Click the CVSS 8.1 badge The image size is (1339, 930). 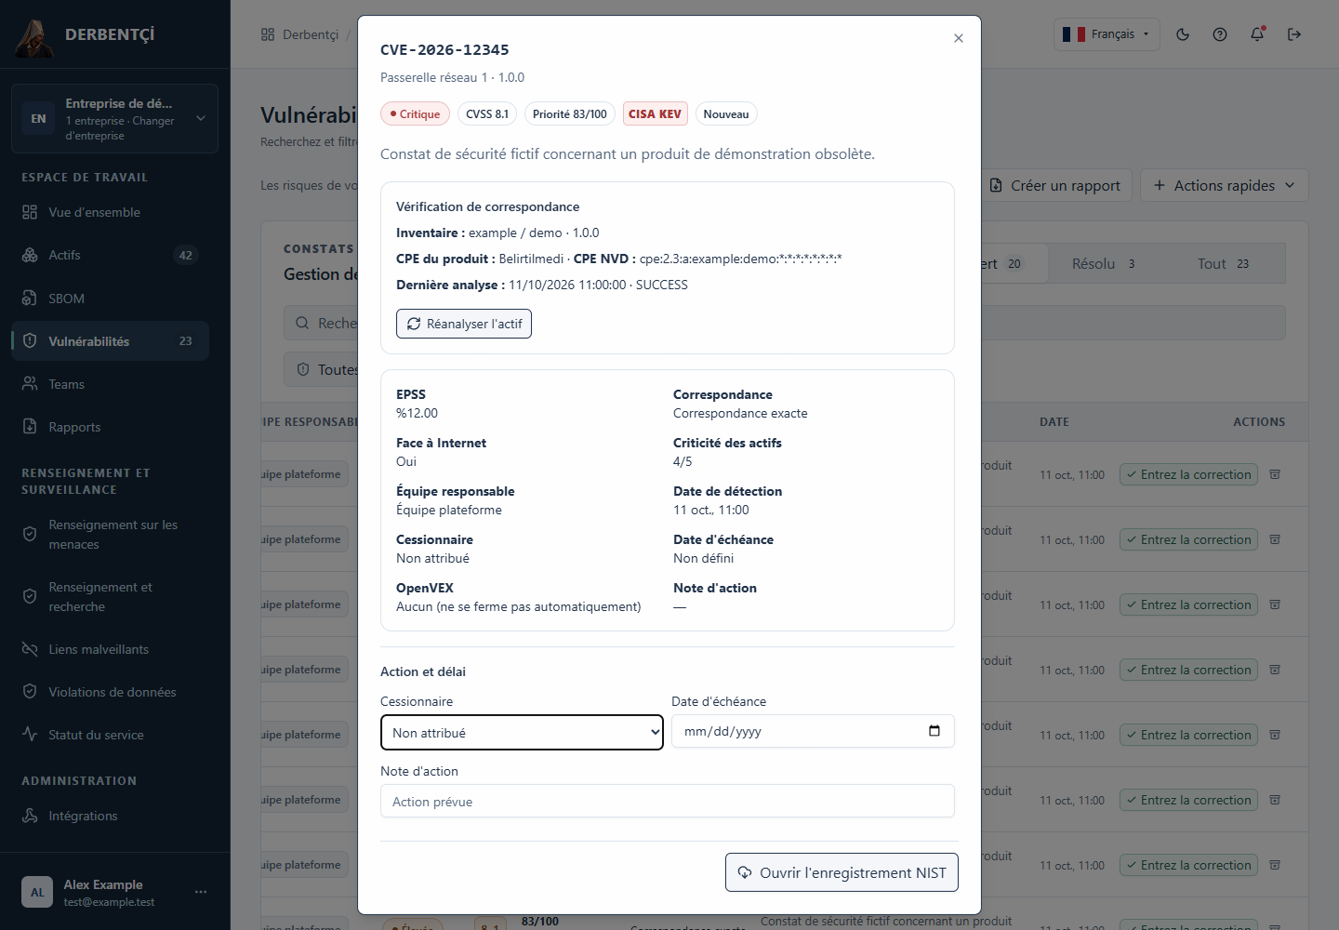coord(487,113)
